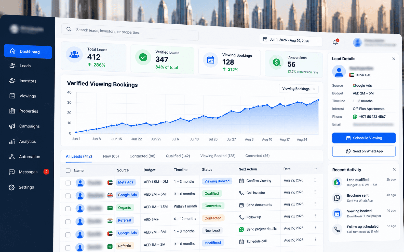The height and width of the screenshot is (252, 404).
Task: Open row menu for Confirm viewing lead
Action: click(x=315, y=180)
